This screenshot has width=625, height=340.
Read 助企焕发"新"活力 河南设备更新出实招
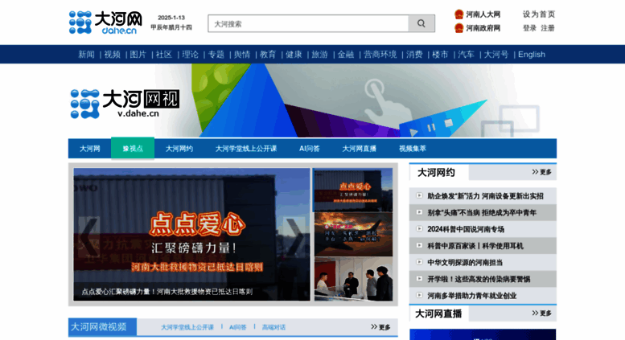tap(486, 196)
